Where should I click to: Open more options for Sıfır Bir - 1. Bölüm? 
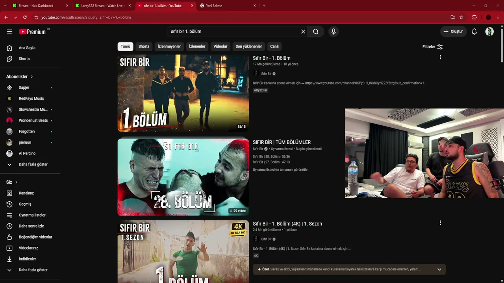[x=440, y=57]
